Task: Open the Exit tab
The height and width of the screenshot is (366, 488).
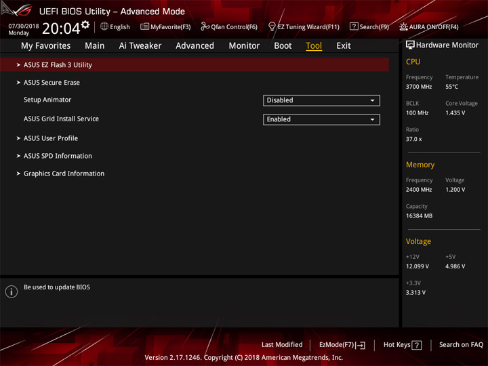Action: coord(344,46)
